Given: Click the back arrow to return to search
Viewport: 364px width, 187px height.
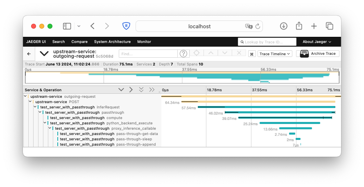Looking at the screenshot, I should click(29, 54).
